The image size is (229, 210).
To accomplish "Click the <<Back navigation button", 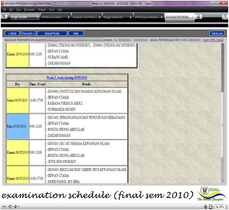I will (12, 33).
